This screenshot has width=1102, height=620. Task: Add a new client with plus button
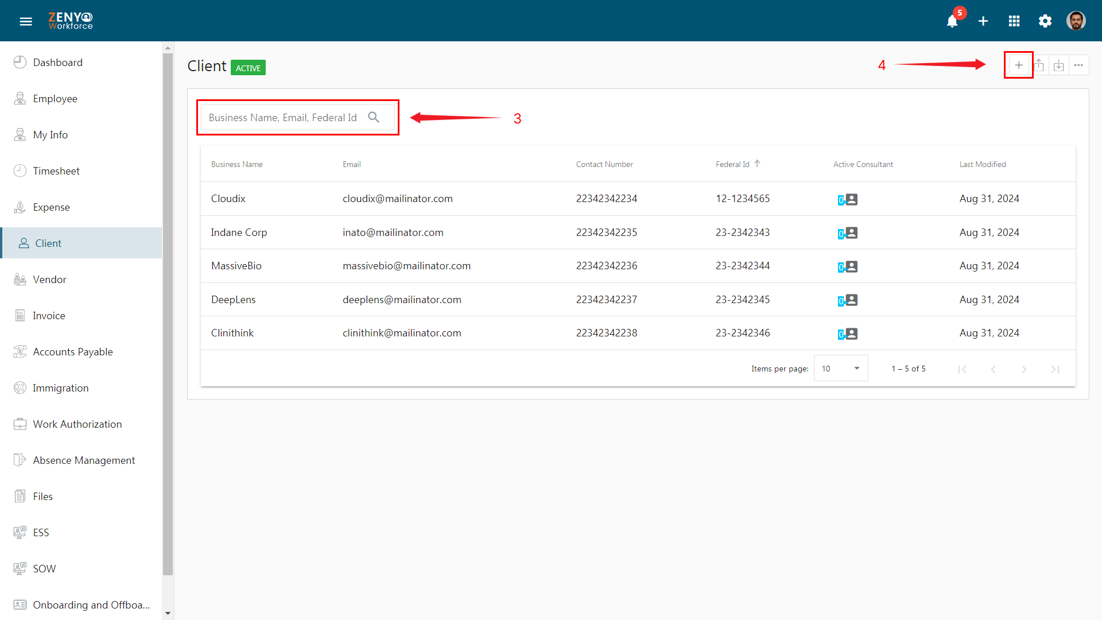click(x=1019, y=65)
